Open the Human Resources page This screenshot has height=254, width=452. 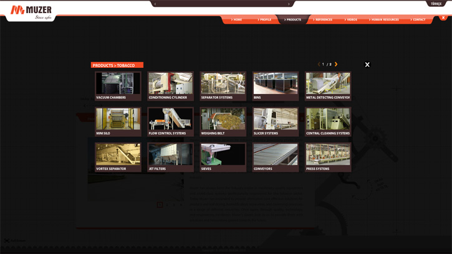tap(384, 20)
